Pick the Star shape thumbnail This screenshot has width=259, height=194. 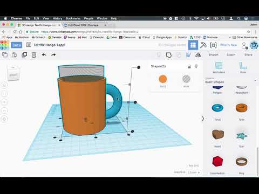[x=242, y=136]
